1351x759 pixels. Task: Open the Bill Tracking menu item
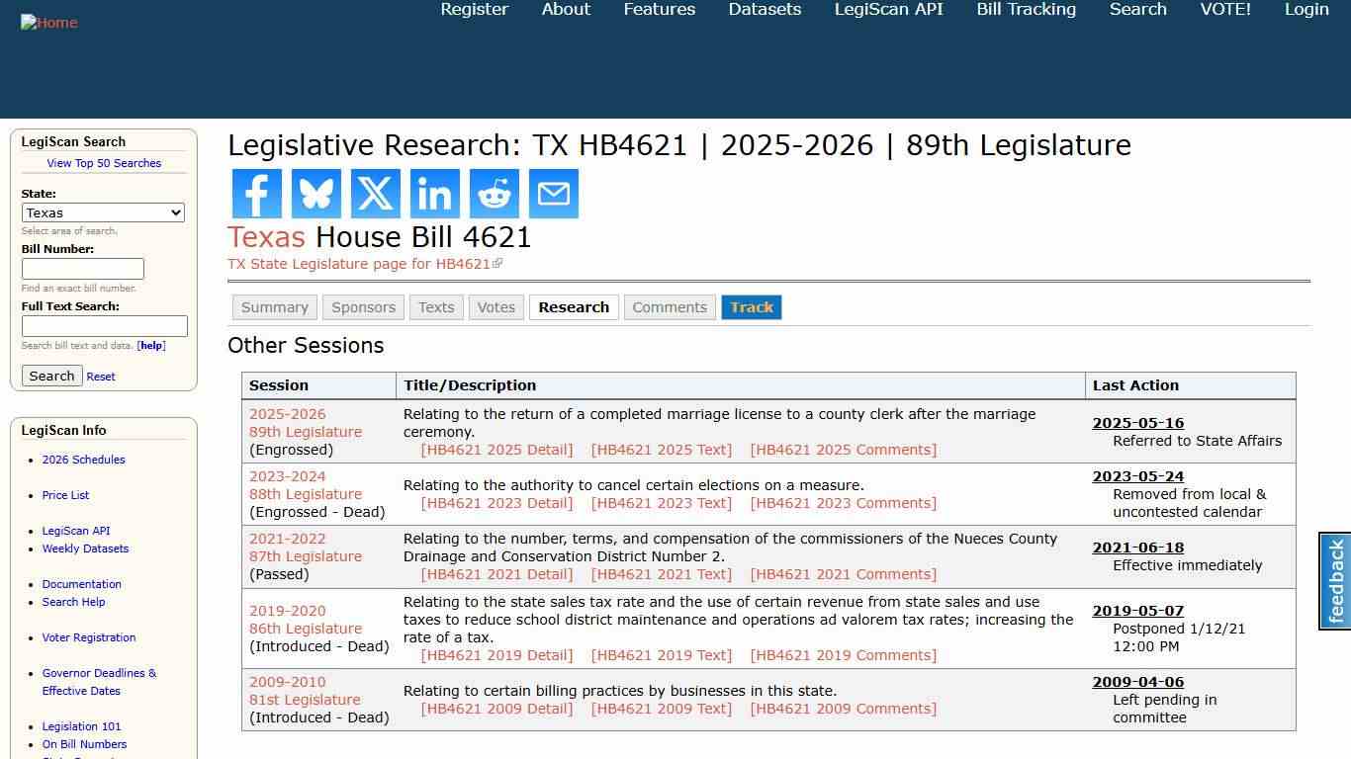pyautogui.click(x=1026, y=9)
